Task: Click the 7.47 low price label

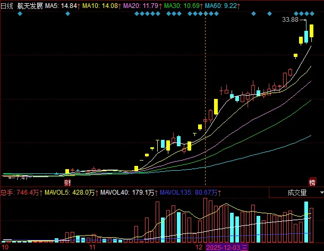Action: point(22,178)
